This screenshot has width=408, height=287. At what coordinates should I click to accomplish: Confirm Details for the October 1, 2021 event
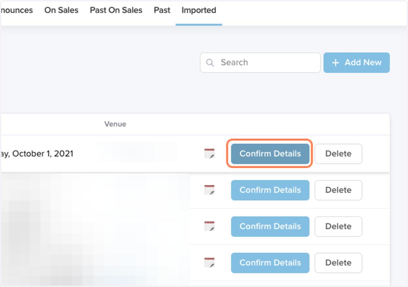point(270,154)
